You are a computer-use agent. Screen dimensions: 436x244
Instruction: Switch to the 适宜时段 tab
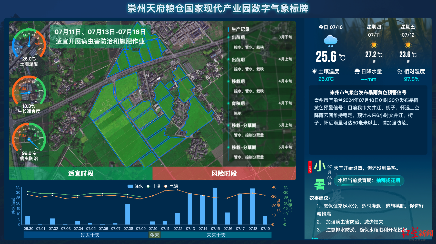pos(81,174)
